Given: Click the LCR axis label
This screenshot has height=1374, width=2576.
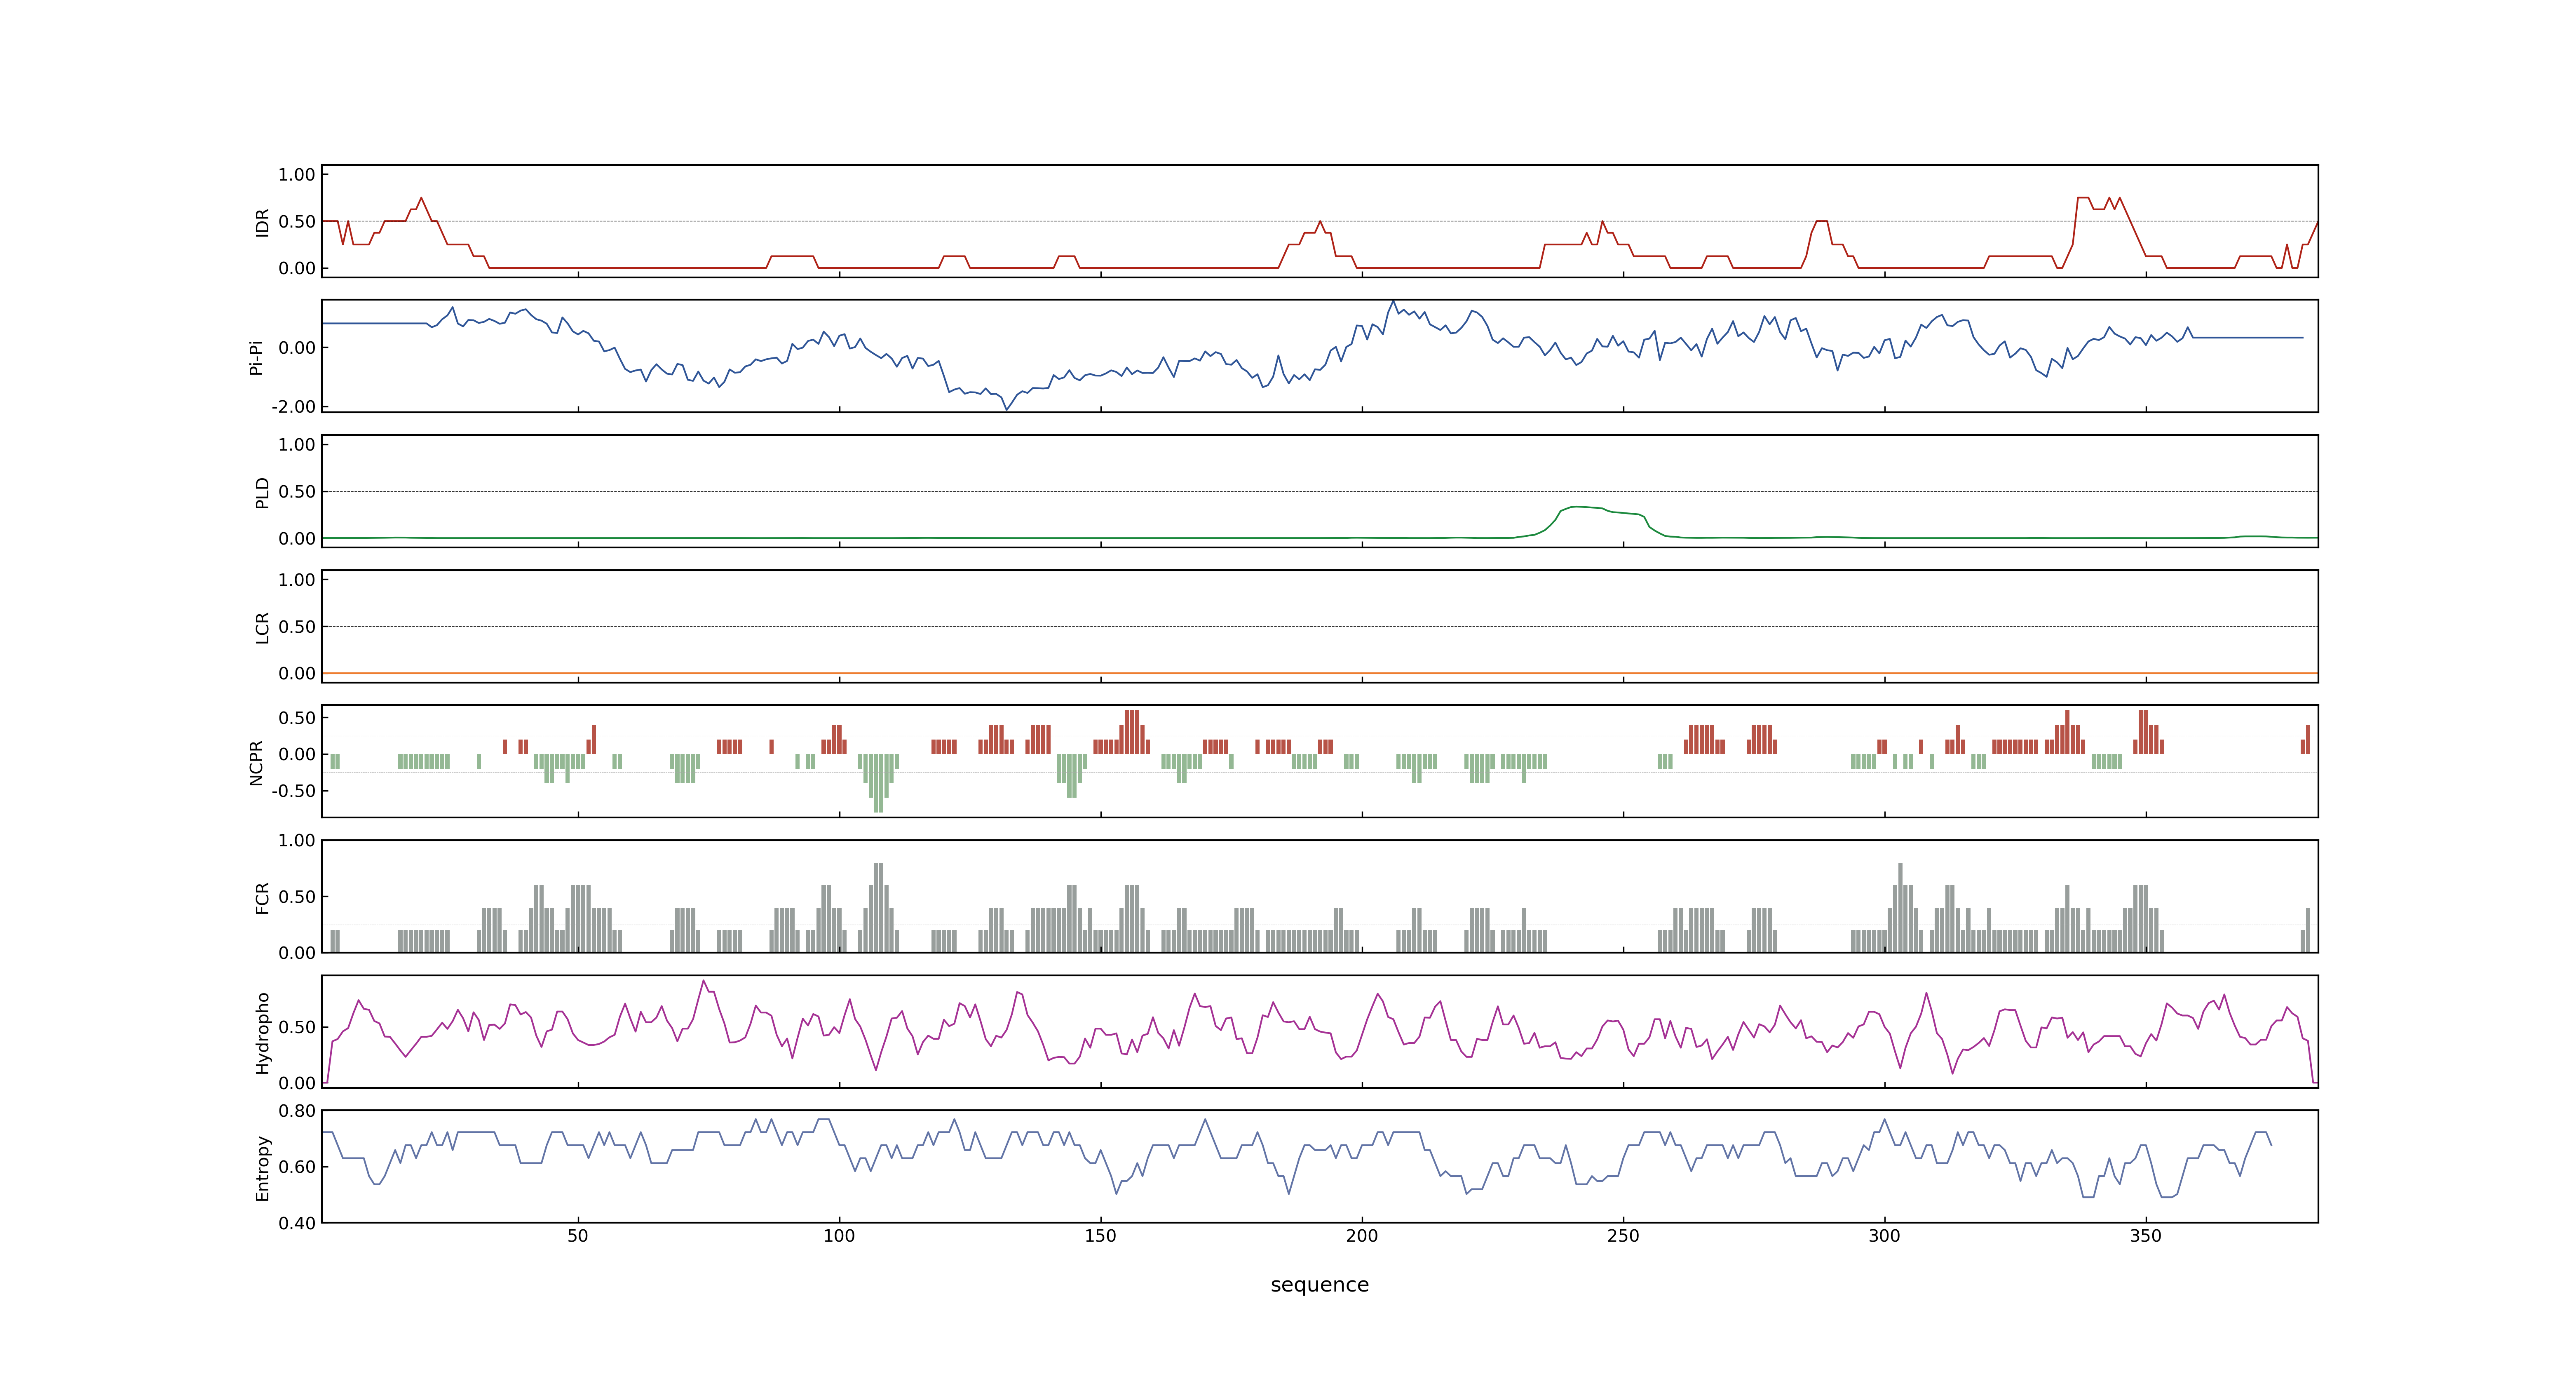Looking at the screenshot, I should click(x=262, y=628).
